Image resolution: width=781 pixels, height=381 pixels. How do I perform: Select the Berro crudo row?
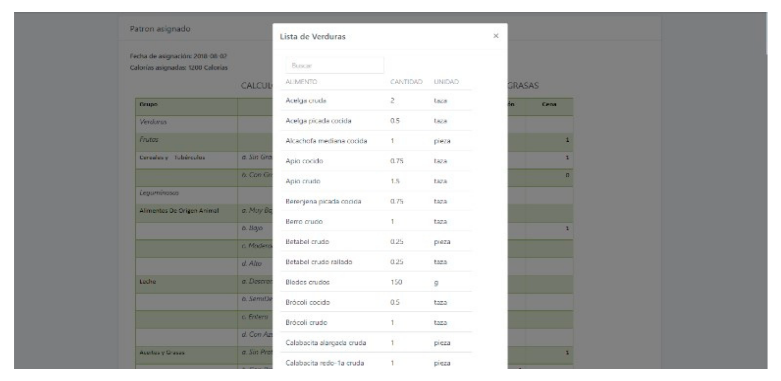pyautogui.click(x=304, y=222)
